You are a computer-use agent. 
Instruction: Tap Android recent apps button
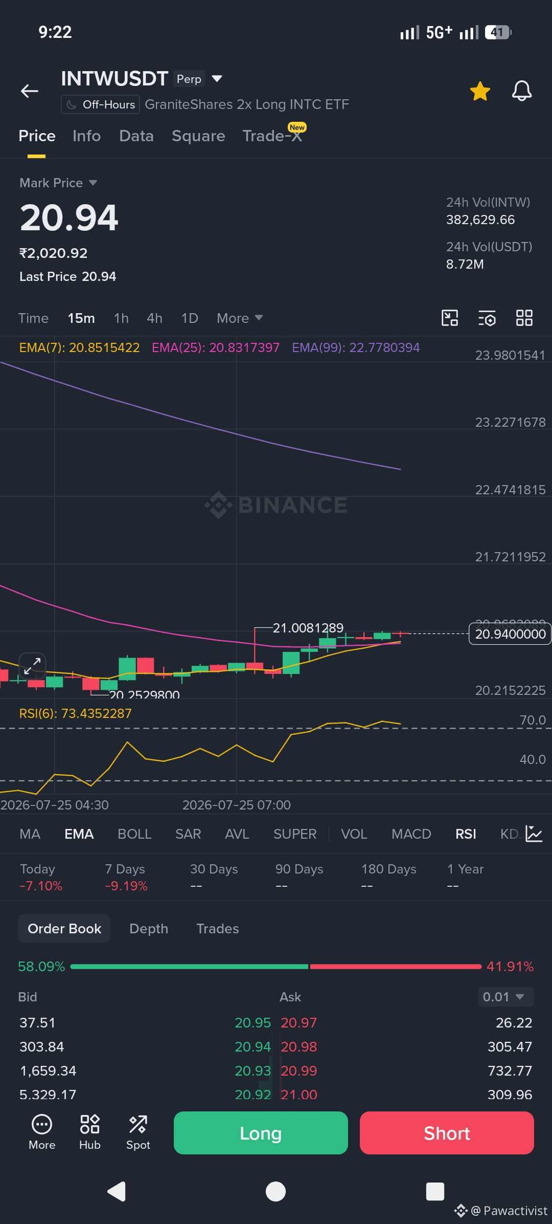coord(435,1191)
